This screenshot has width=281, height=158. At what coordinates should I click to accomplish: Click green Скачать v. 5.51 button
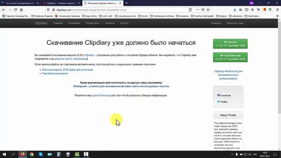pyautogui.click(x=230, y=44)
